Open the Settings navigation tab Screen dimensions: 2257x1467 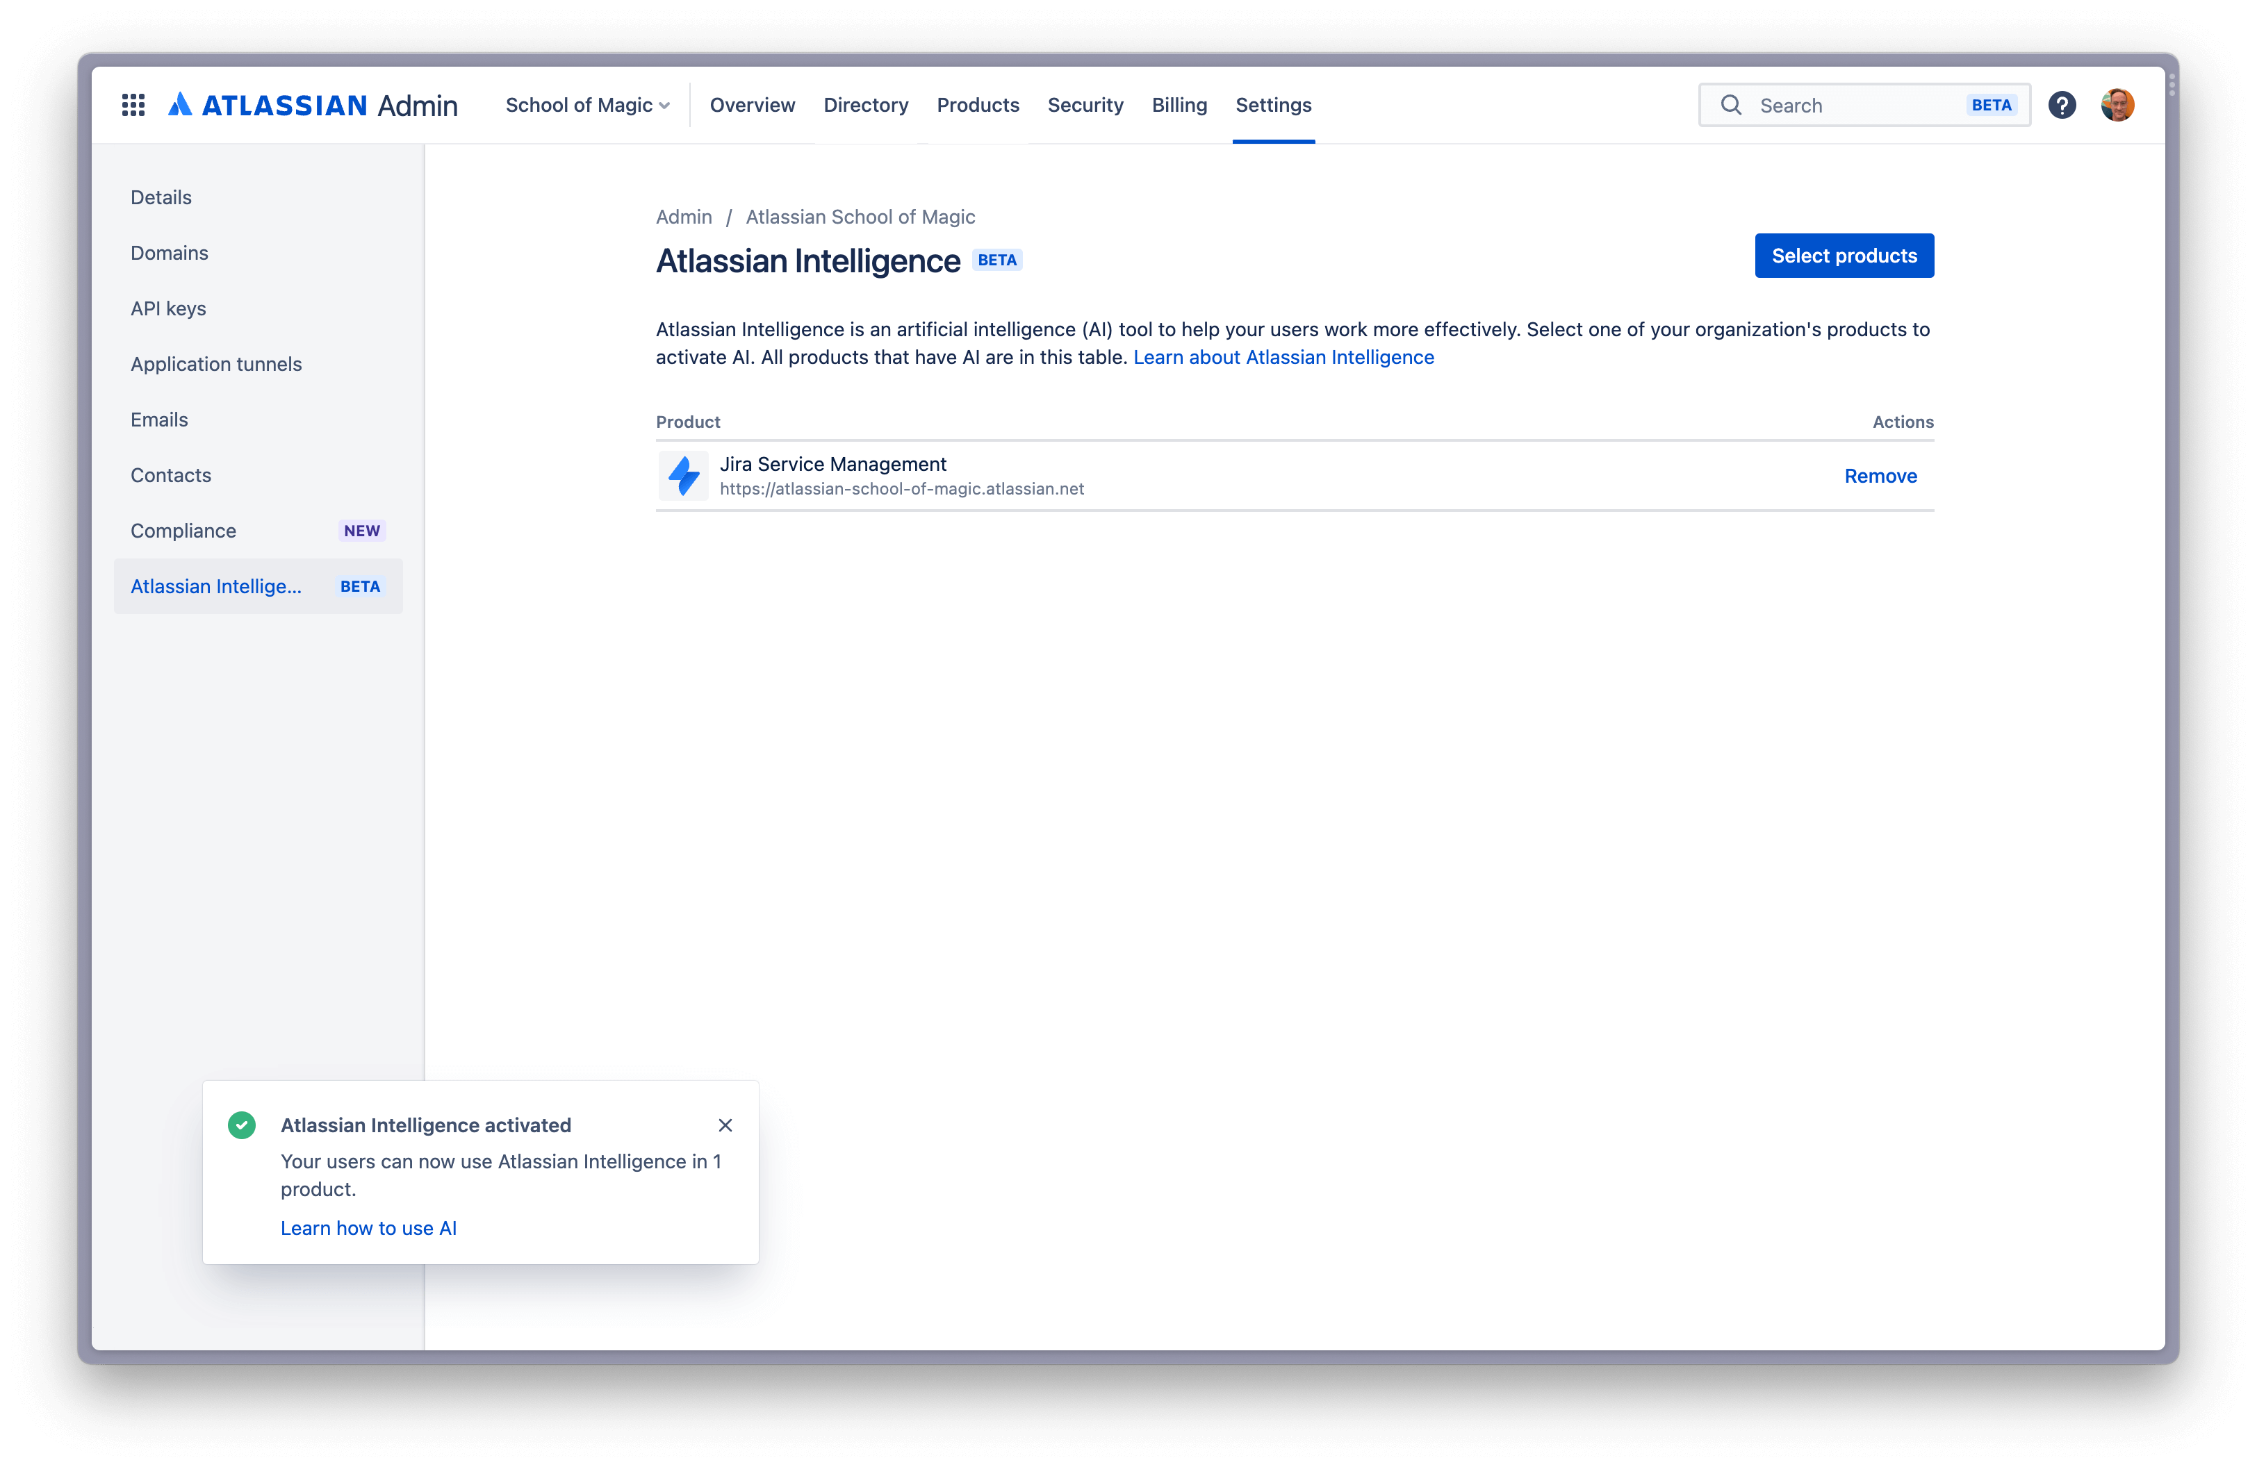[x=1275, y=103]
